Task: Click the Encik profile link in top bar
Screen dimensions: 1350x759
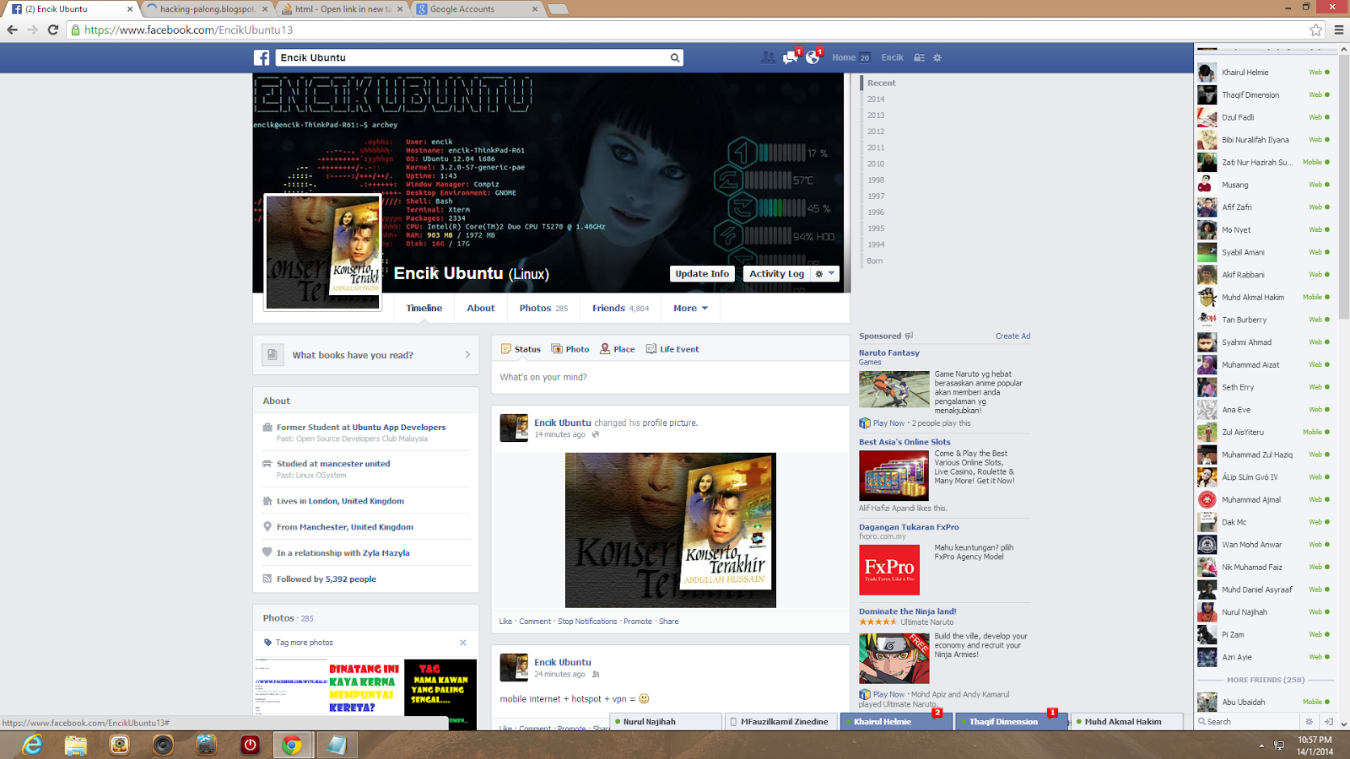Action: (892, 57)
